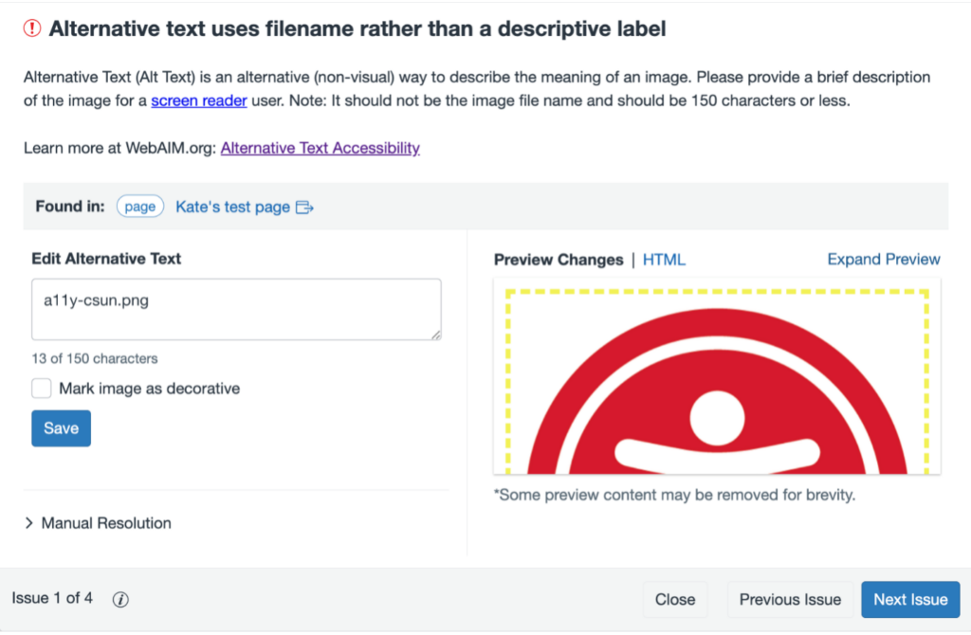This screenshot has width=971, height=635.
Task: Click the resize handle of the alt text box
Action: coord(436,335)
